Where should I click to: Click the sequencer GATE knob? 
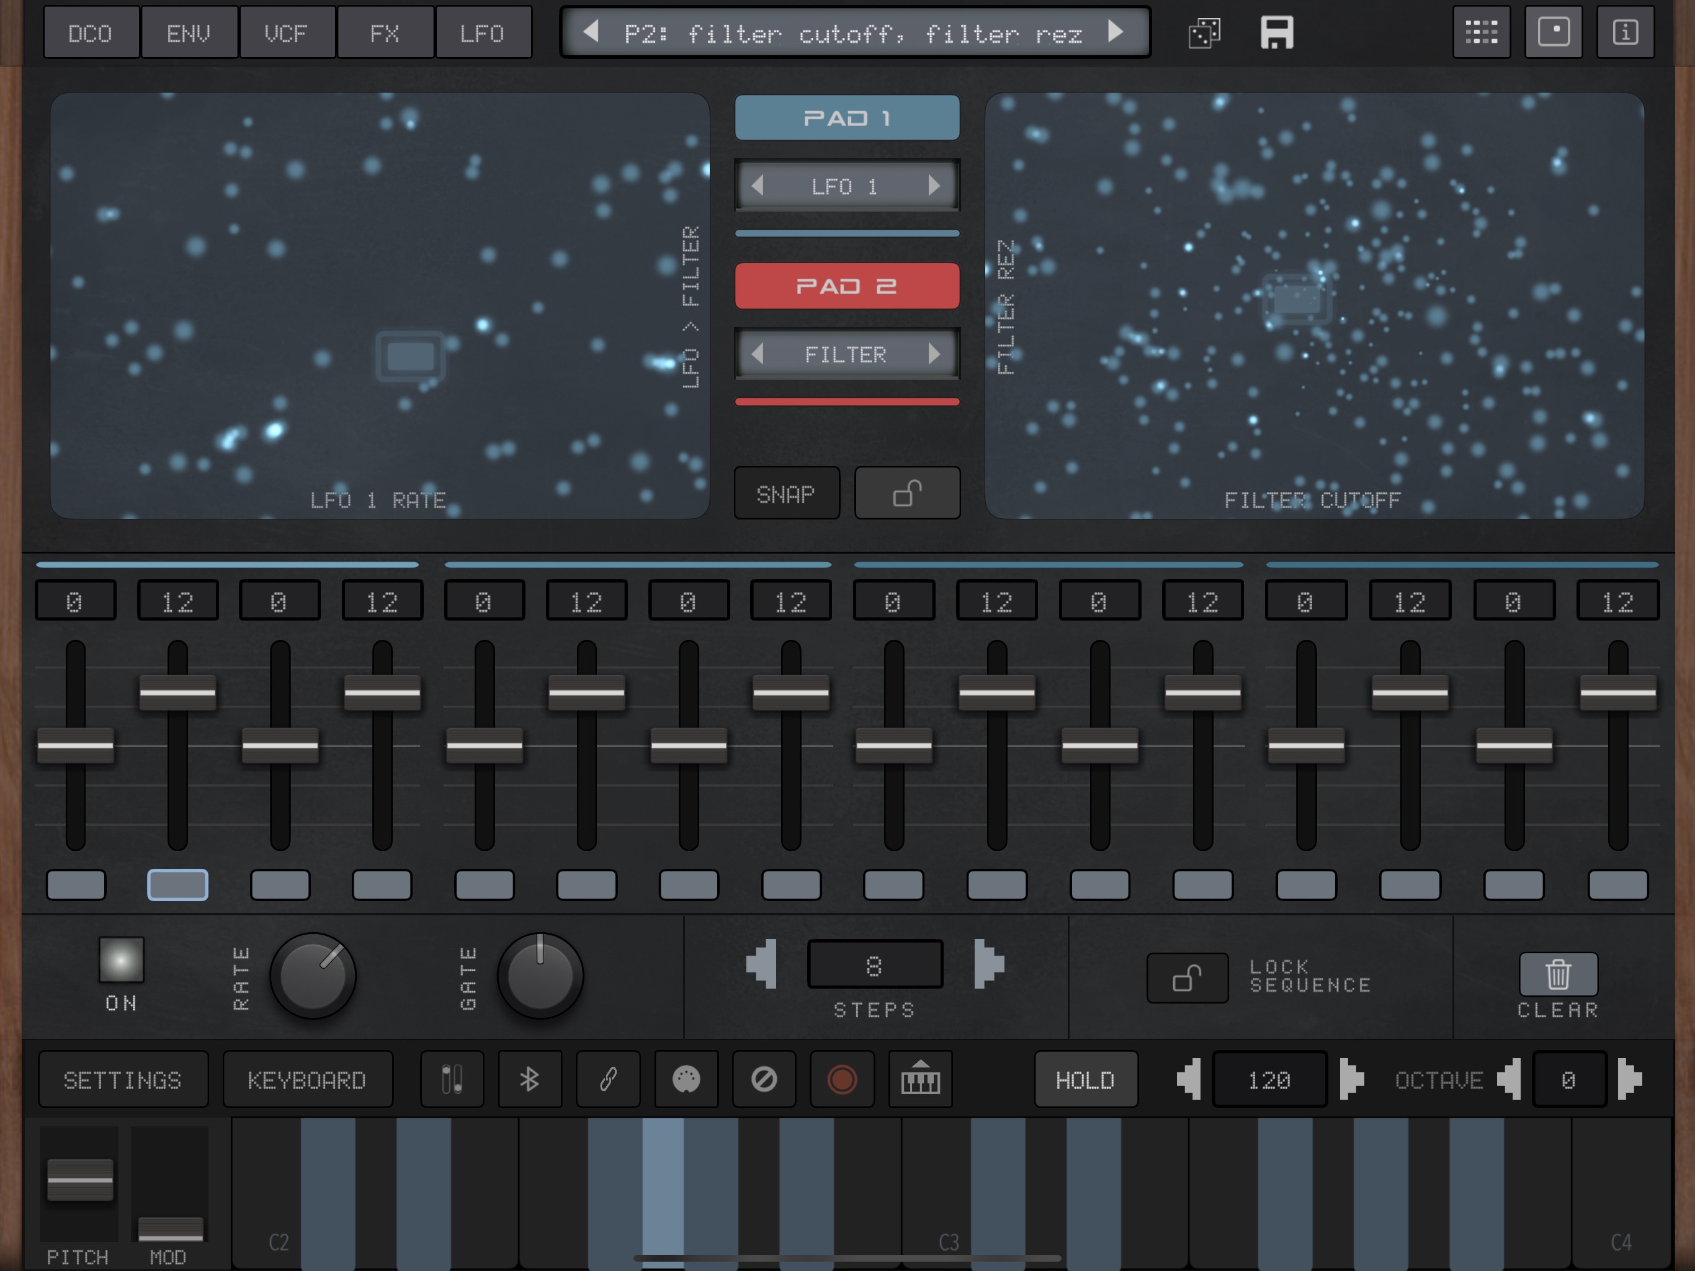coord(540,975)
